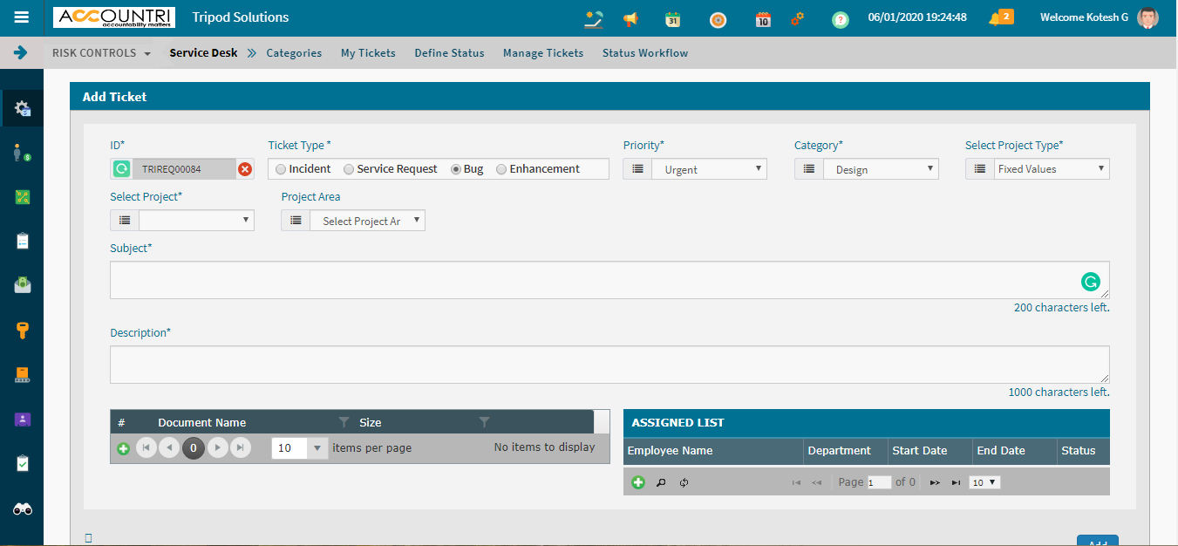Open the red calendar 10 icon
The height and width of the screenshot is (546, 1178).
(763, 19)
